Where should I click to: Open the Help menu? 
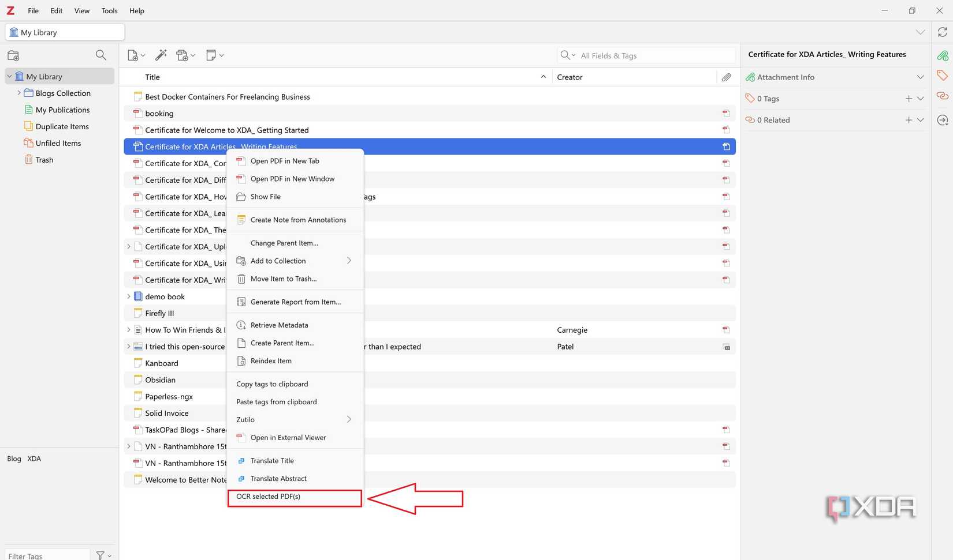tap(137, 10)
